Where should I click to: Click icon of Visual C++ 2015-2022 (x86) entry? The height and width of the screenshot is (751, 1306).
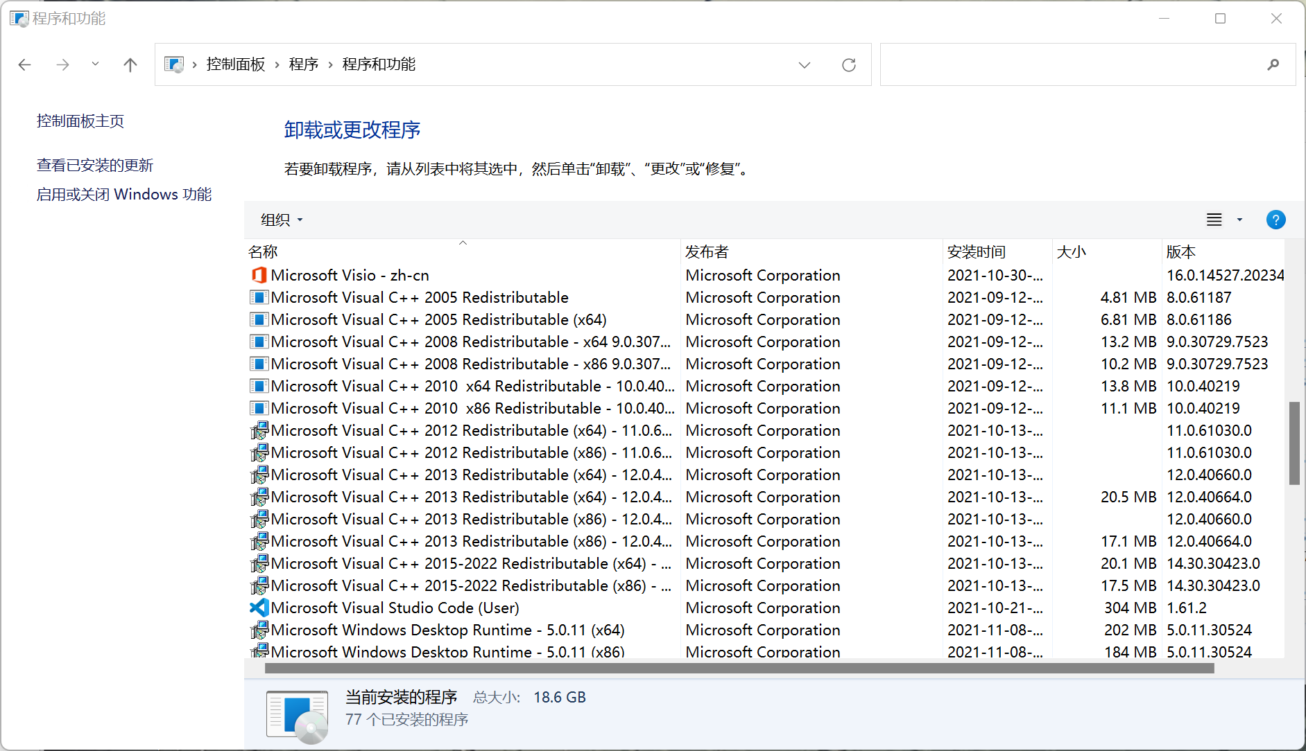click(259, 585)
